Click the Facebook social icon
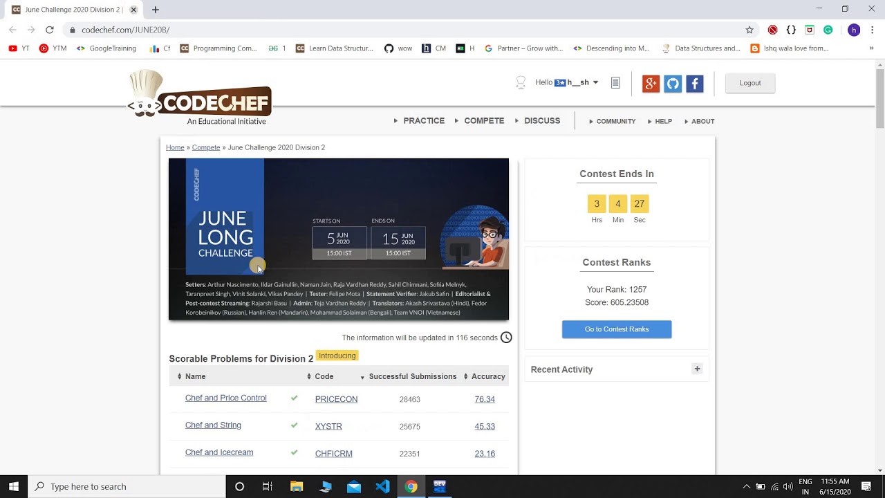Image resolution: width=885 pixels, height=498 pixels. 695,84
